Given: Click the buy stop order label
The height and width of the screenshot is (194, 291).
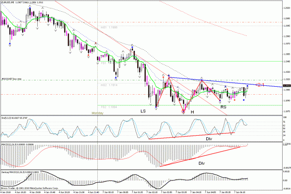Looking at the screenshot, I should 11,79.
